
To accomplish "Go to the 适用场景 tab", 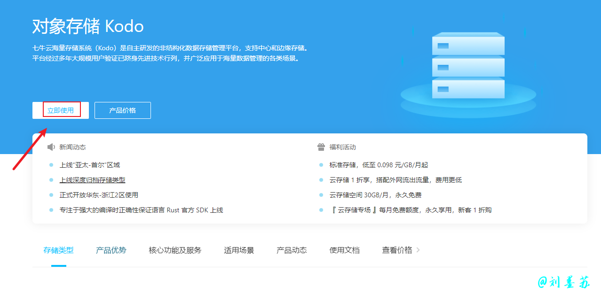I will (239, 250).
